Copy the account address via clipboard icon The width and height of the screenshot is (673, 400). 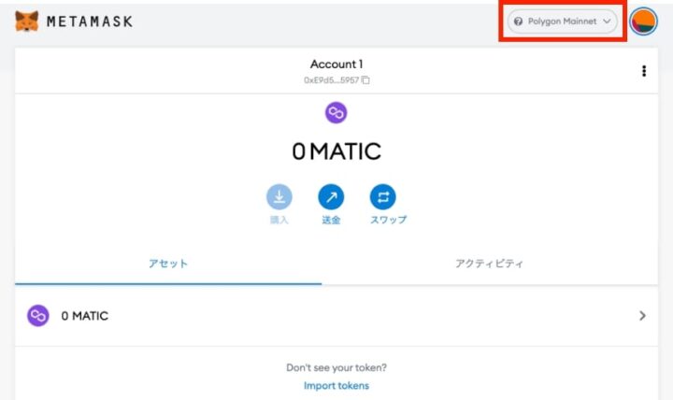click(365, 79)
